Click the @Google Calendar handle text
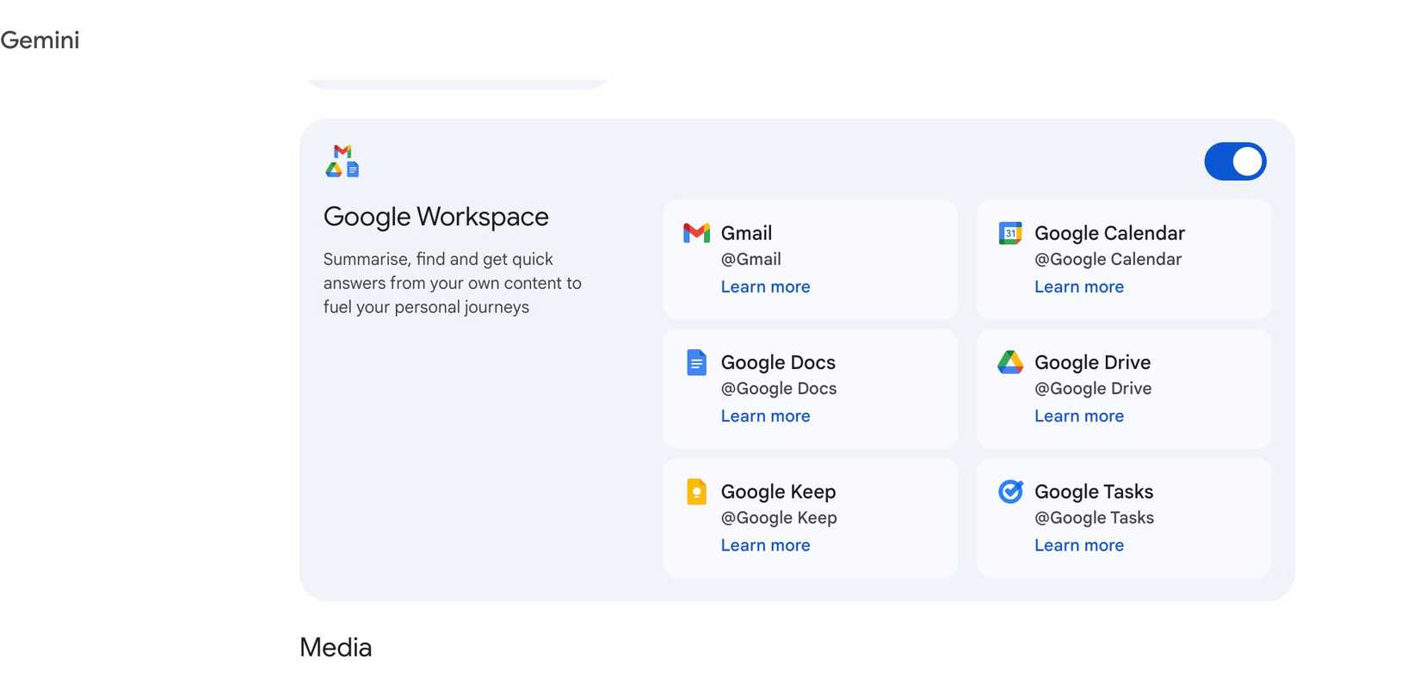1420x677 pixels. pos(1108,259)
